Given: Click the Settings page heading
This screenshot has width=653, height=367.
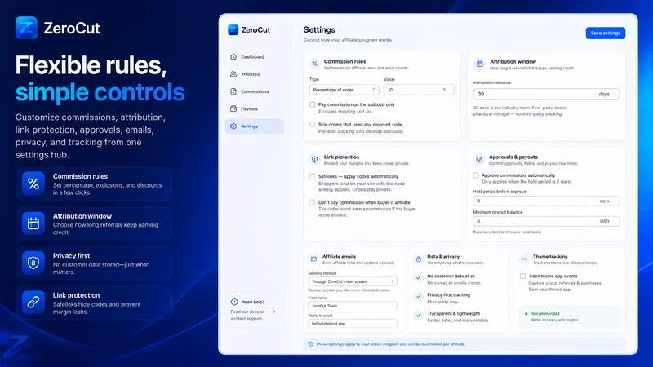Looking at the screenshot, I should 319,29.
